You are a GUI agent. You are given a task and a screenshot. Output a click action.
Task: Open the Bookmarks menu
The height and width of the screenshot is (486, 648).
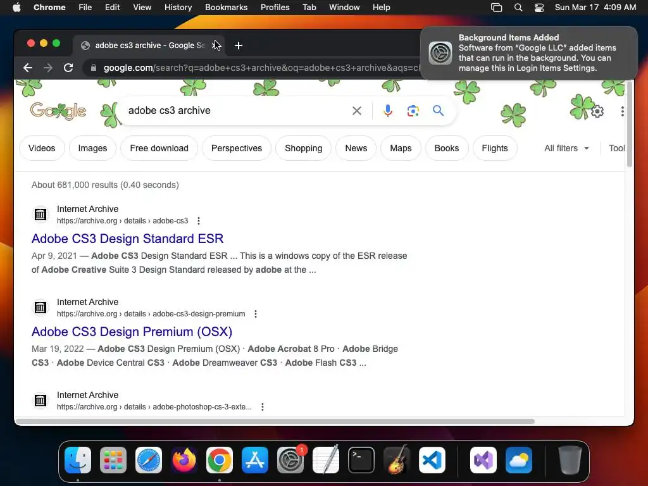coord(226,8)
